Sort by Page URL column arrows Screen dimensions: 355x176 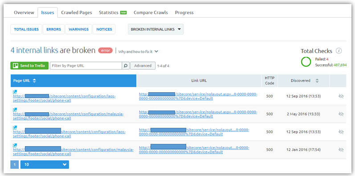34,81
